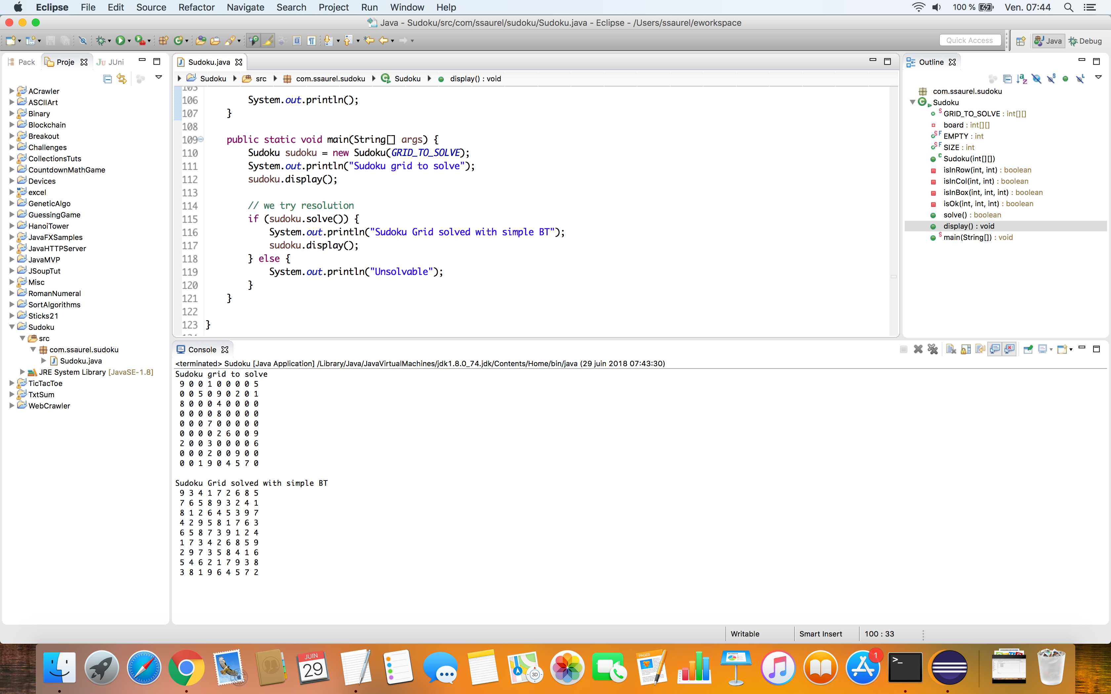Switch to the JUnit tab
Screen dimensions: 1111x694
tap(111, 62)
